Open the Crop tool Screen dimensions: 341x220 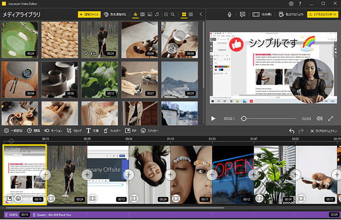coord(74,131)
